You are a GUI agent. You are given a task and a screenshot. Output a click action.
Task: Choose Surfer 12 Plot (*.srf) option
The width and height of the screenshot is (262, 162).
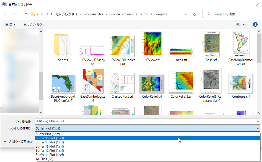tap(148, 151)
